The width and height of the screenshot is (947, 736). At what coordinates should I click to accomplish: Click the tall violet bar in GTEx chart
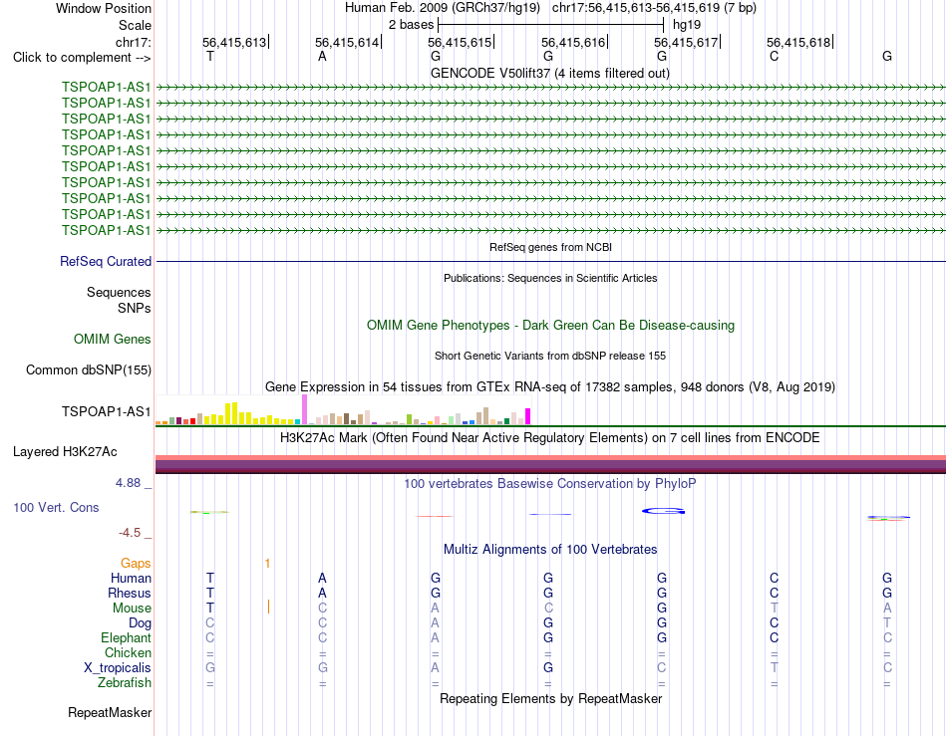pos(304,409)
